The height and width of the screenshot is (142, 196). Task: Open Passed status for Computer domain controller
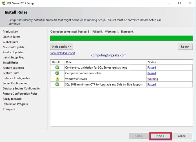(x=152, y=73)
